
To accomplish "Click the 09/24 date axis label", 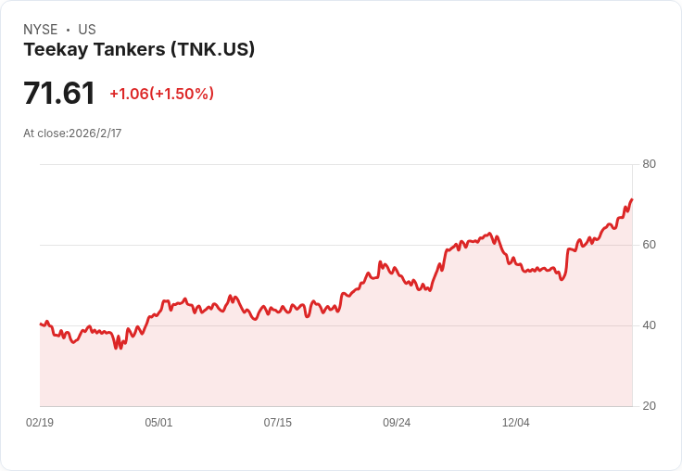I will [397, 422].
